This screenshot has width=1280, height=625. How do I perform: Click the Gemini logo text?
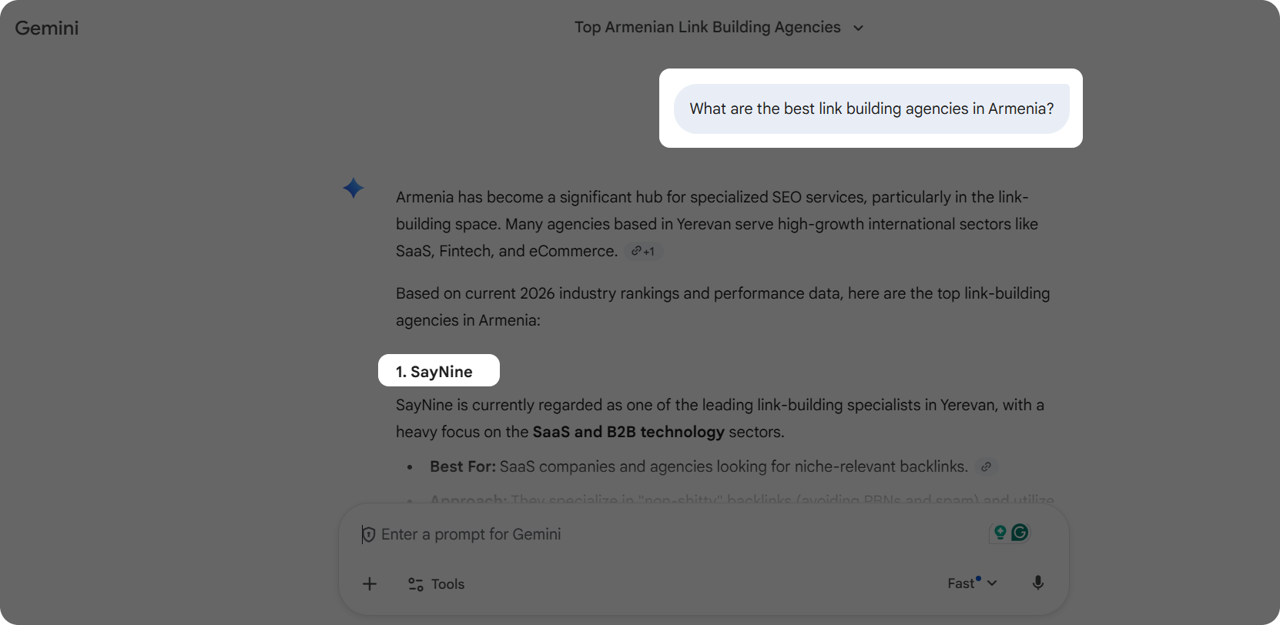click(47, 28)
